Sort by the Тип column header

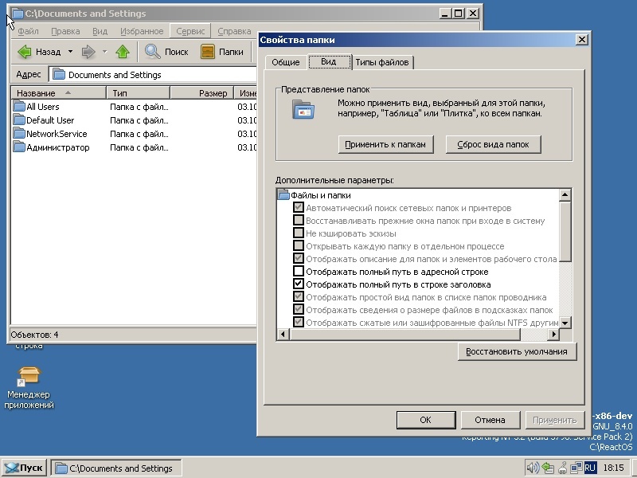138,93
